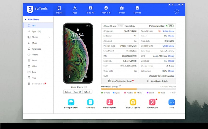Click the Charge Times value 36 Times
This screenshot has width=208, height=129.
170,66
